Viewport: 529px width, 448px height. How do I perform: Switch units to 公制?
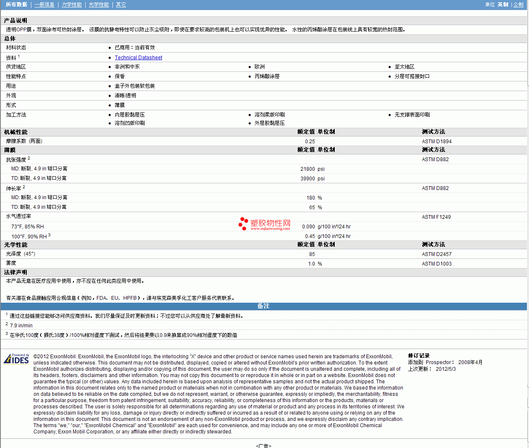518,5
